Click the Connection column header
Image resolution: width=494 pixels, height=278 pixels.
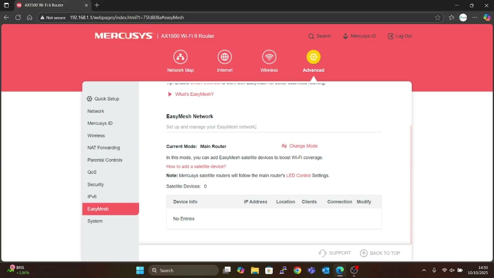pyautogui.click(x=340, y=202)
